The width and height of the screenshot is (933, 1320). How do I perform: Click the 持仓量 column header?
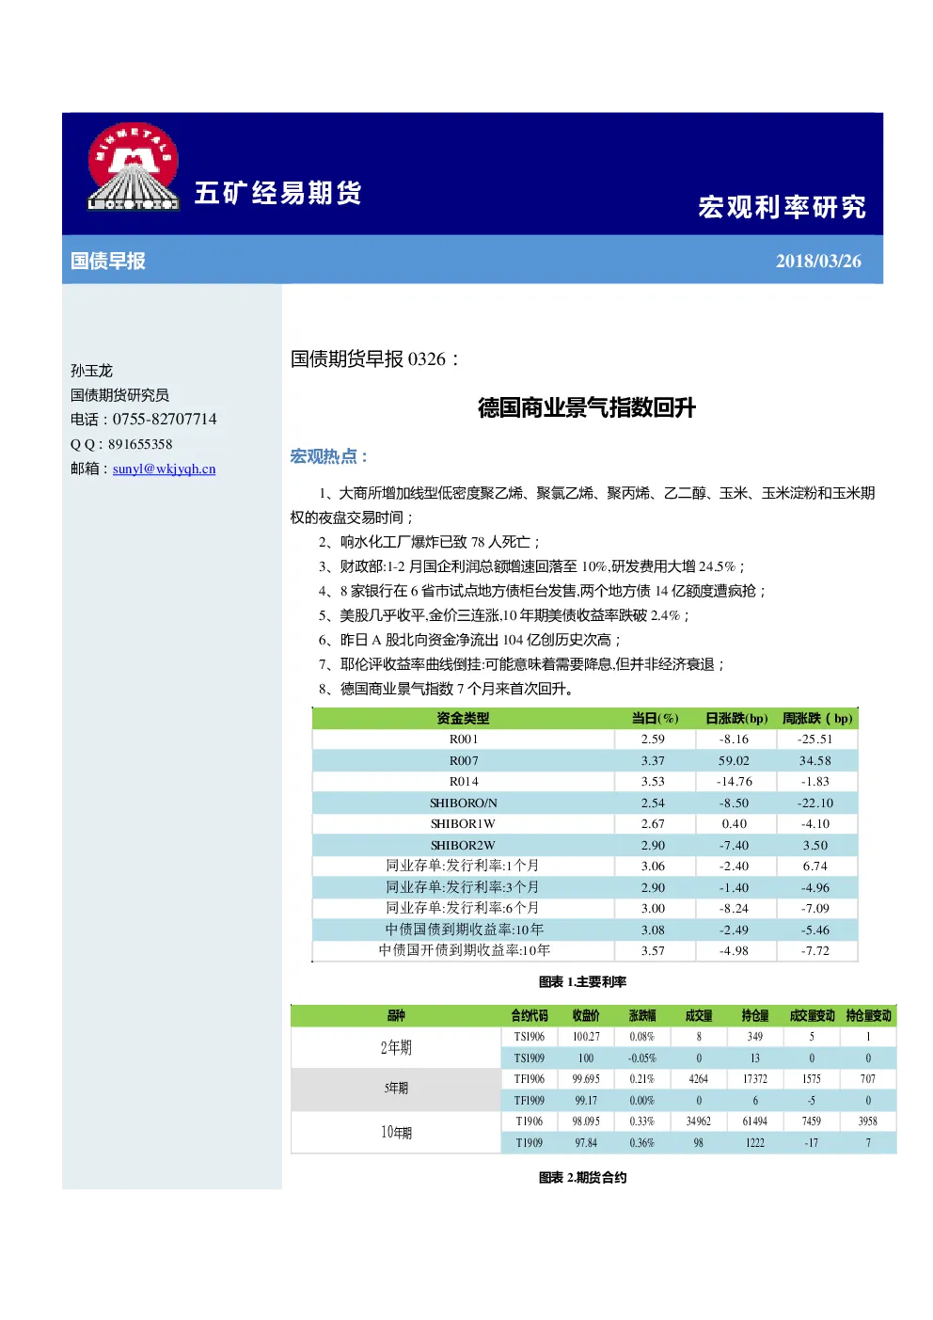point(755,1016)
